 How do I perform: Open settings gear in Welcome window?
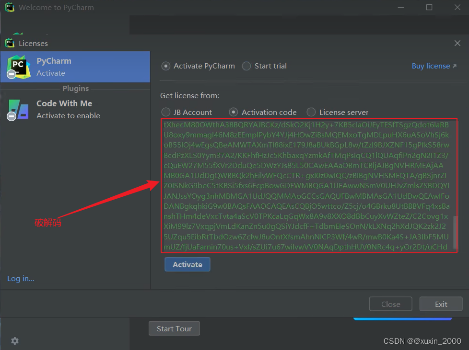[x=15, y=341]
